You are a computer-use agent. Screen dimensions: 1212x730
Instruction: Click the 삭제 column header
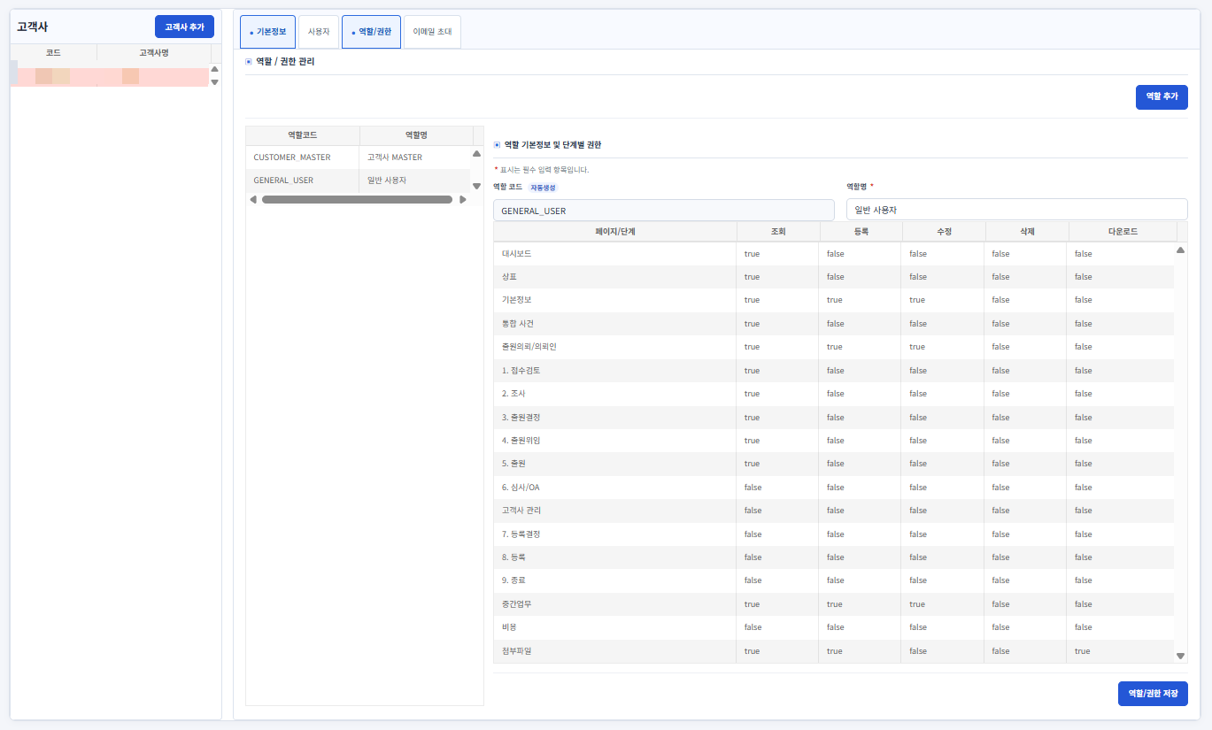(1027, 232)
